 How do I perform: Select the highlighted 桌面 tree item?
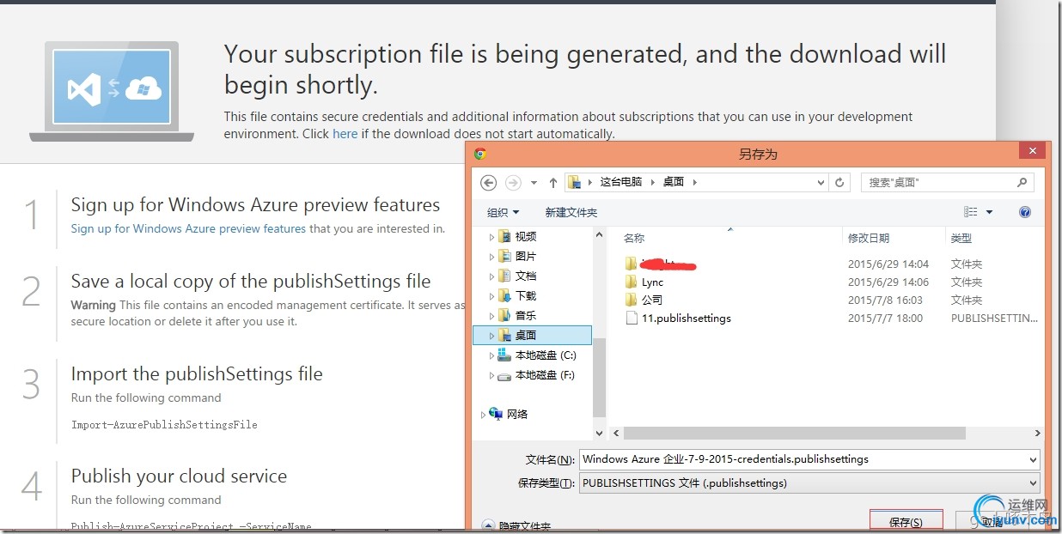[533, 336]
